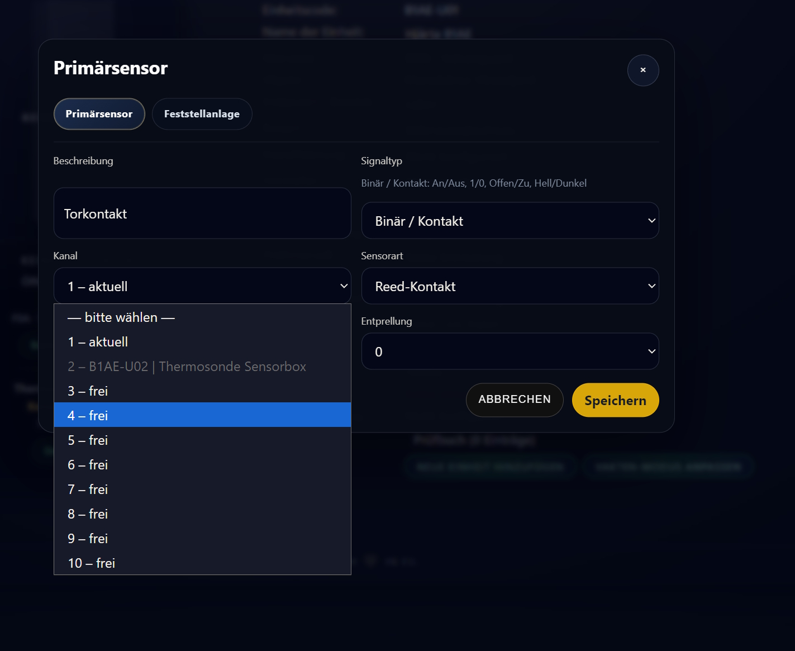This screenshot has width=795, height=651.
Task: Collapse the Kanal dropdown showing 1 – aktuell
Action: coord(202,286)
